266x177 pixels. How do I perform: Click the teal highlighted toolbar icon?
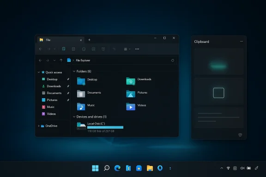64,49
